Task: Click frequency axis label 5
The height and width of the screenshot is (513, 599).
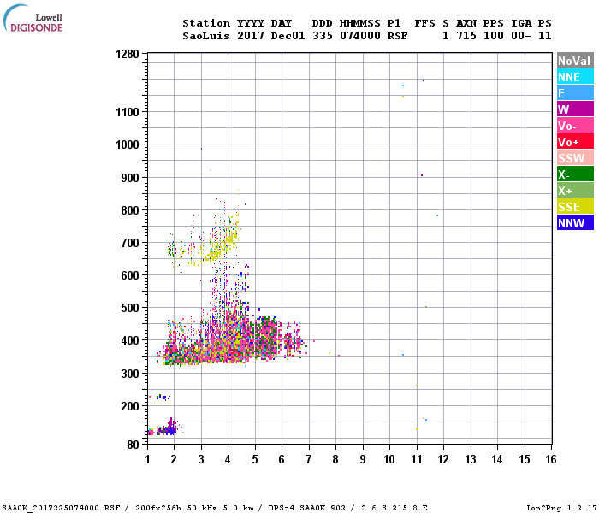Action: 255,459
